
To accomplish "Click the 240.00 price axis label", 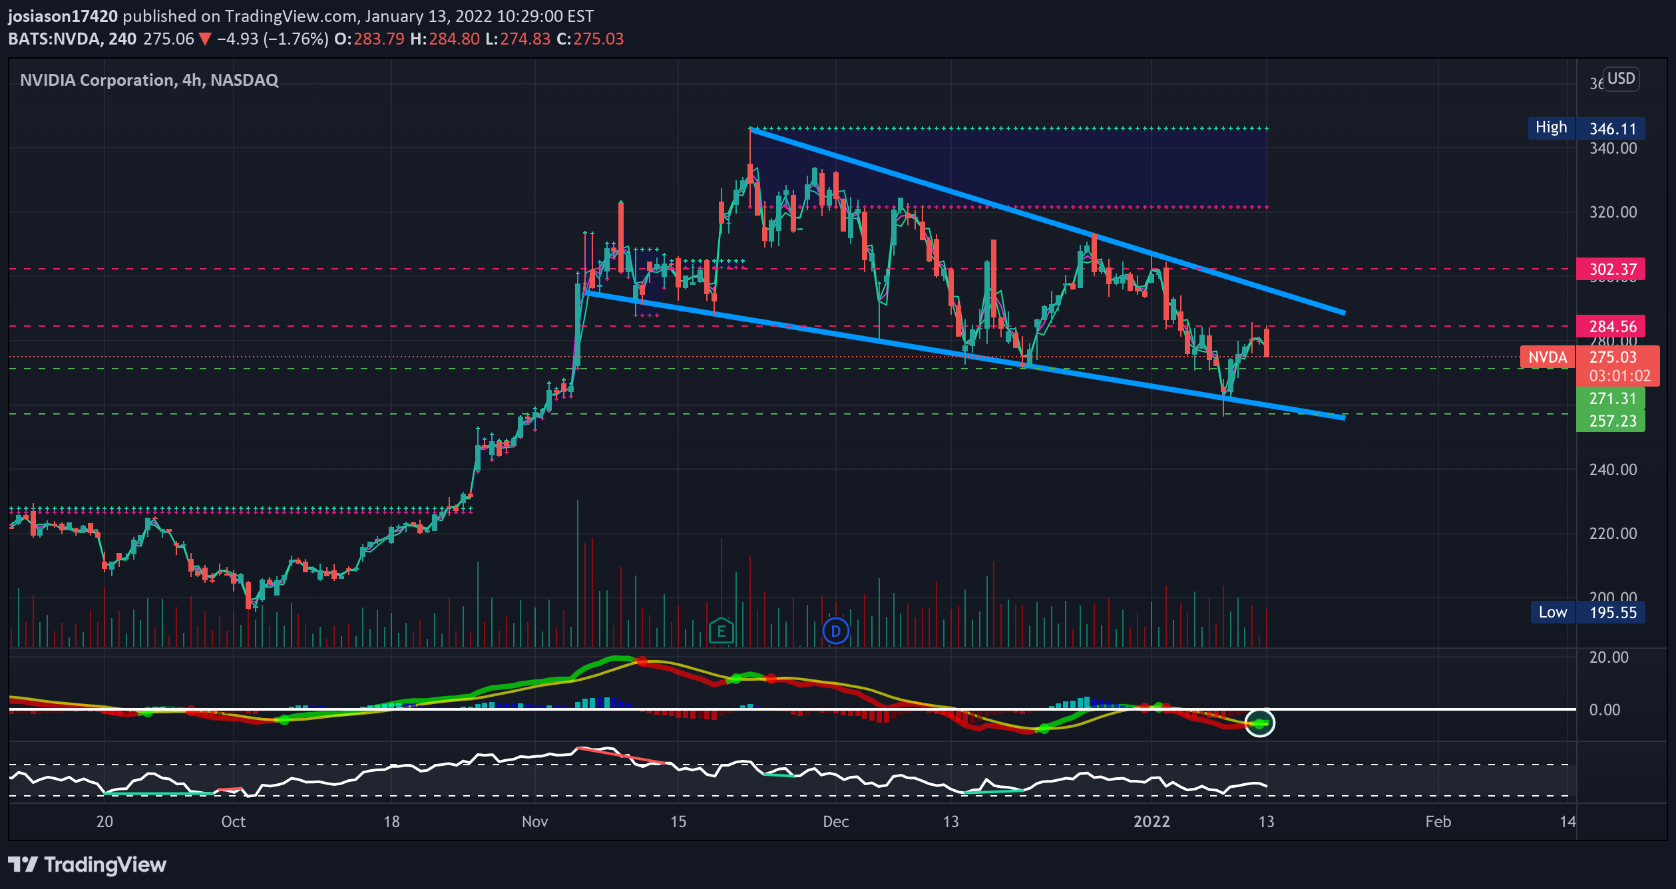I will pos(1613,470).
